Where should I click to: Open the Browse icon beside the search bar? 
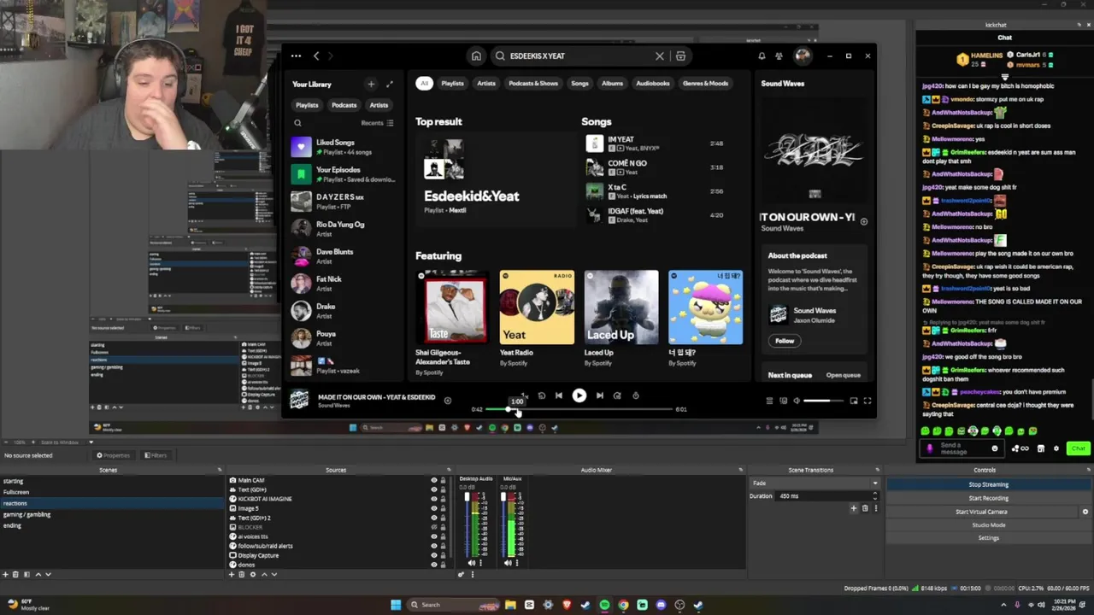[680, 56]
